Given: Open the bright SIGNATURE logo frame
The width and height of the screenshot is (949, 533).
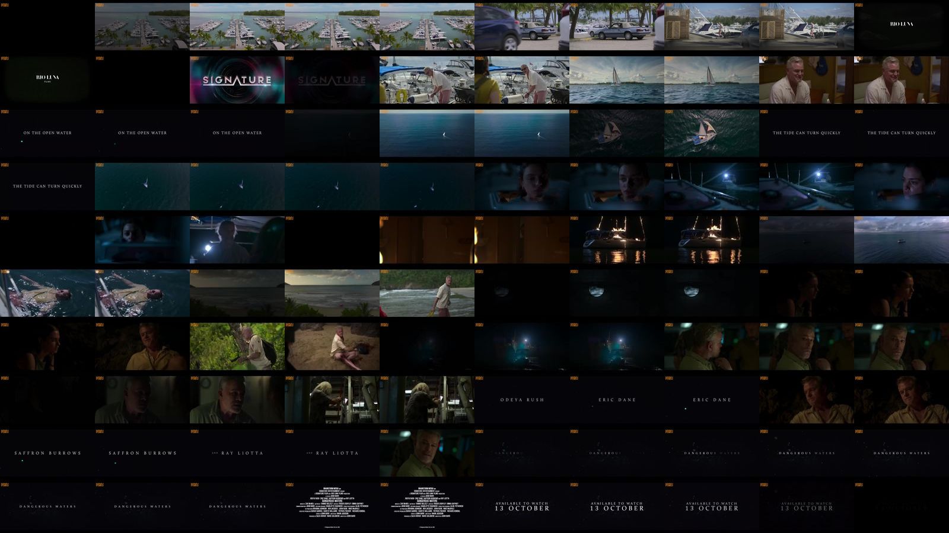Looking at the screenshot, I should (237, 80).
